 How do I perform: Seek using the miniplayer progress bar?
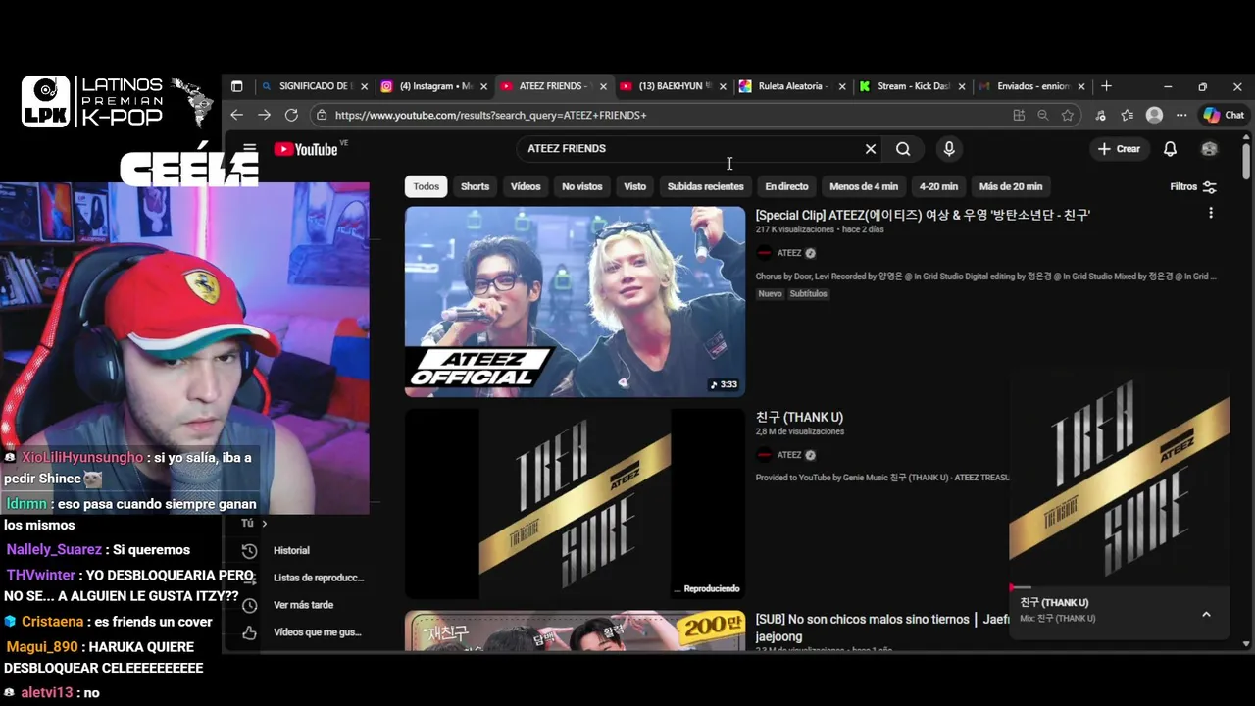coord(1119,587)
